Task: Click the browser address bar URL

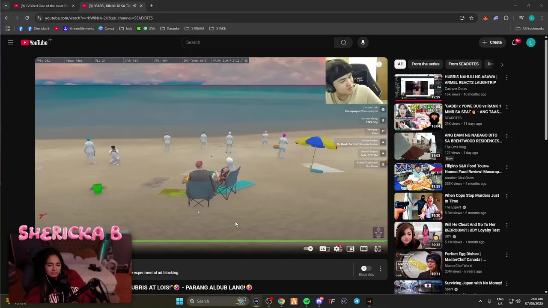Action: tap(99, 18)
